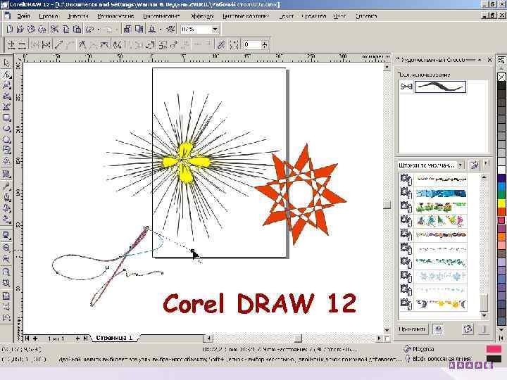The width and height of the screenshot is (507, 380).
Task: Click the brush browse icon beside stroke dropdown
Action: point(474,165)
